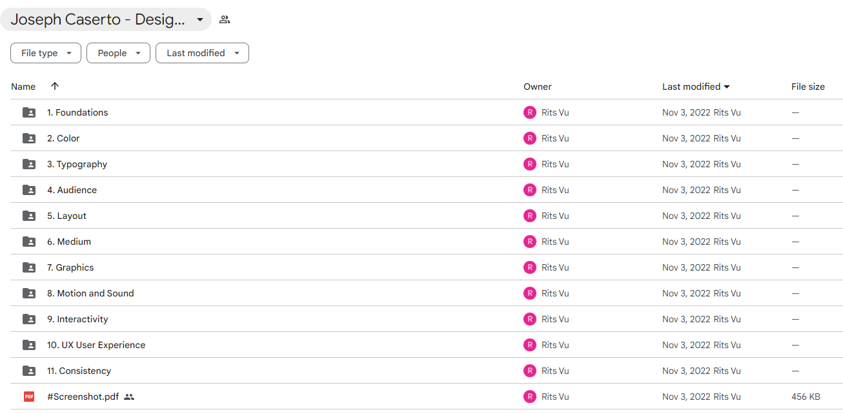
Task: Select the #Screenshot.pdf file row
Action: [x=427, y=397]
